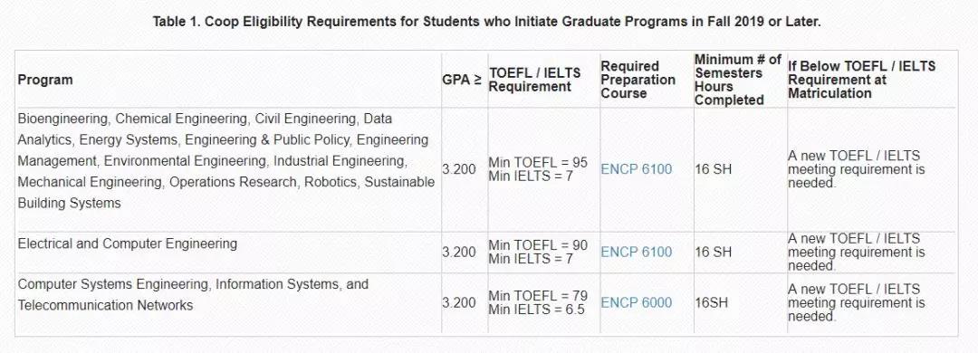Viewport: 978px width, 353px height.
Task: Click the Min TOEFL = 79 cell
Action: point(538,303)
